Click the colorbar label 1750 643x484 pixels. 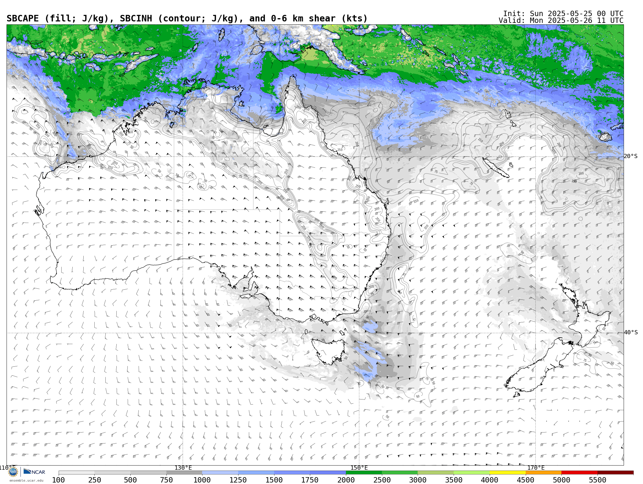pos(310,480)
